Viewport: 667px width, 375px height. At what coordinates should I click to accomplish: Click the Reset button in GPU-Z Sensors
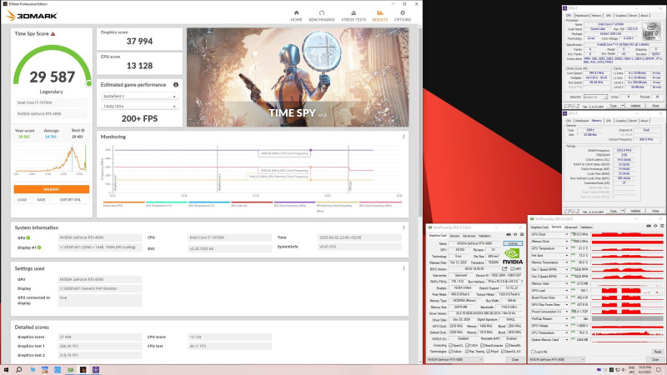coord(658,352)
